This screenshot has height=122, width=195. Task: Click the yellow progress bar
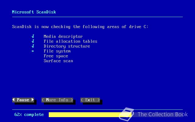(x=90, y=115)
